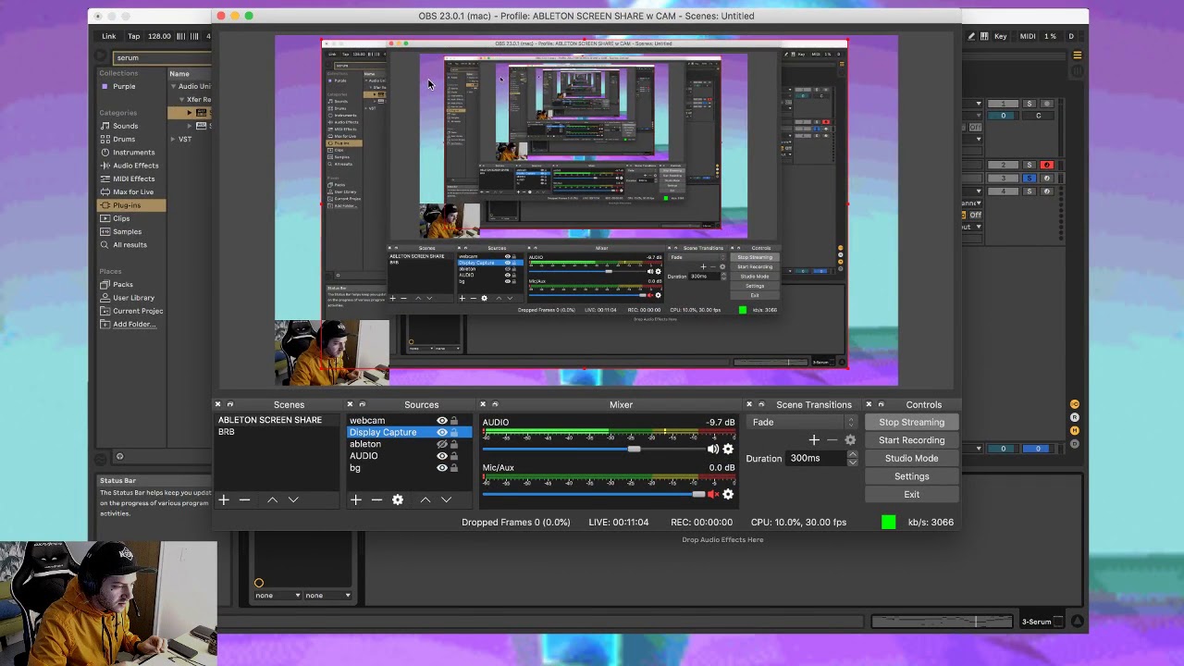Expand the highlighted Serum plug-in entry
This screenshot has width=1184, height=666.
tap(190, 113)
